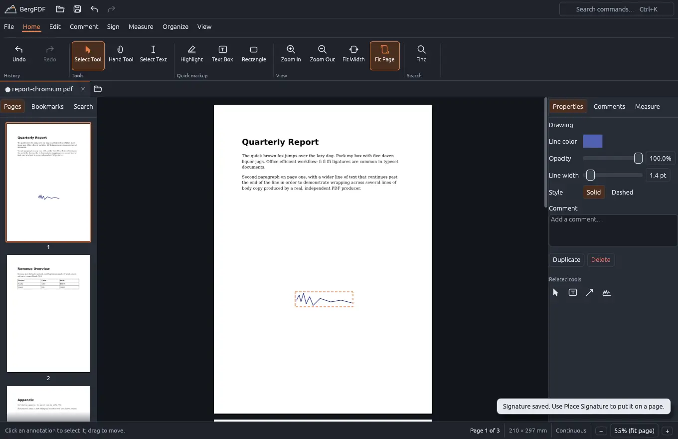This screenshot has width=678, height=439.
Task: Click Zoom In in the ribbon
Action: pyautogui.click(x=291, y=55)
